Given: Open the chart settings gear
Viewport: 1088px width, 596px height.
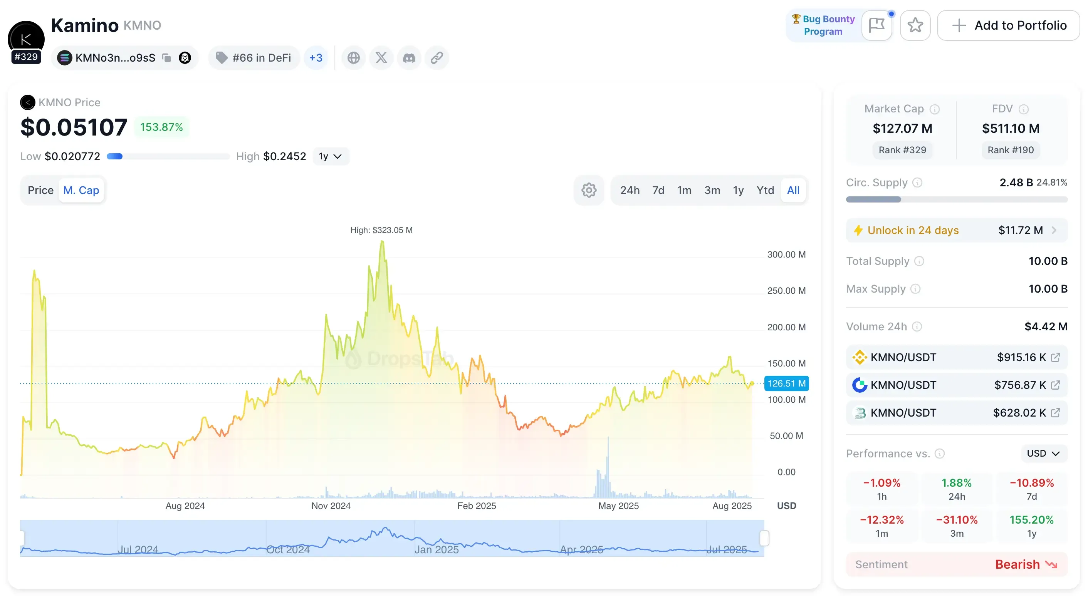Looking at the screenshot, I should pos(588,190).
